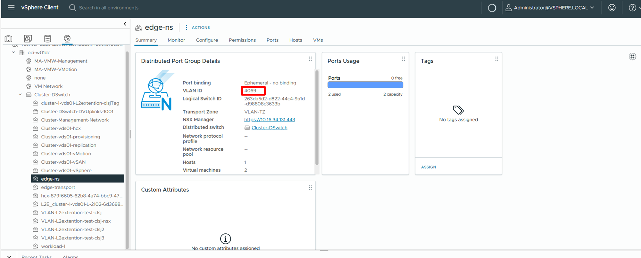Select VLAN-L2extention-test-clsj2 port group
The width and height of the screenshot is (641, 258).
pyautogui.click(x=72, y=230)
